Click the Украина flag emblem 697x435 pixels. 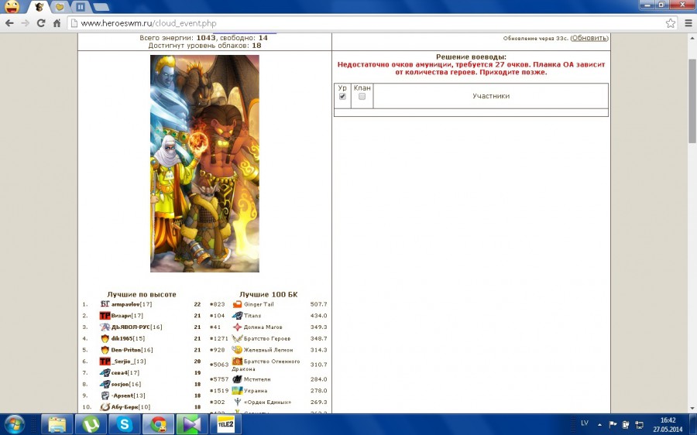click(x=238, y=391)
